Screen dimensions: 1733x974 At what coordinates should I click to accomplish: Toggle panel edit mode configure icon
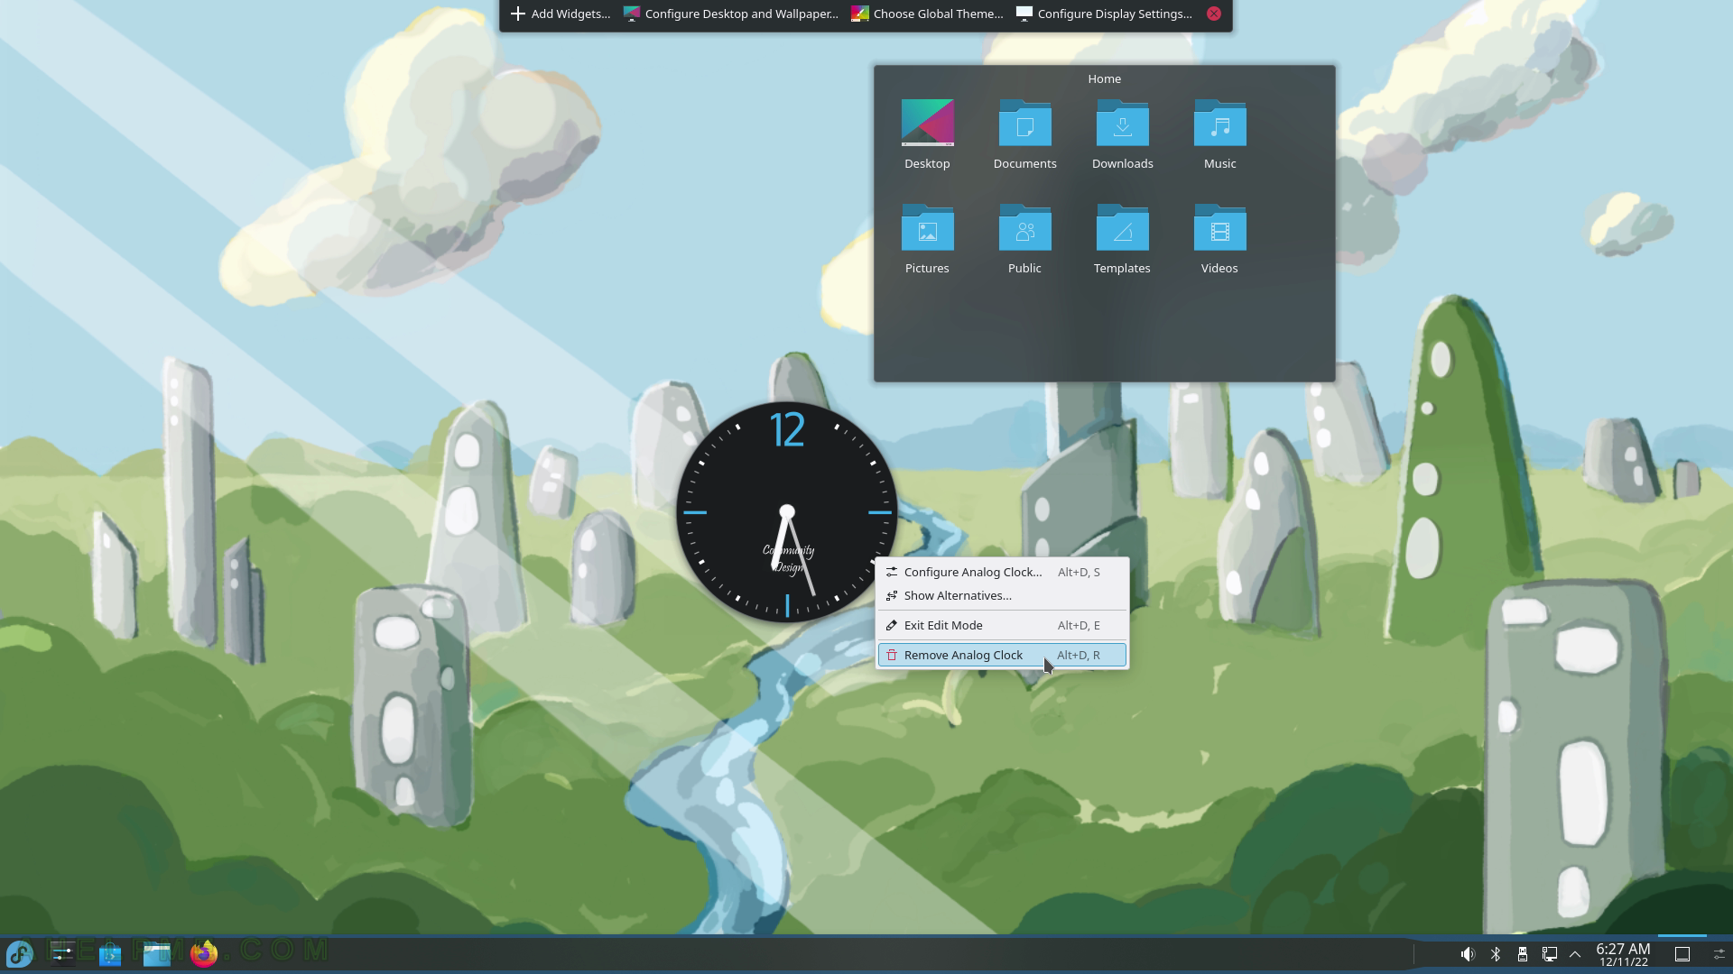(1719, 954)
